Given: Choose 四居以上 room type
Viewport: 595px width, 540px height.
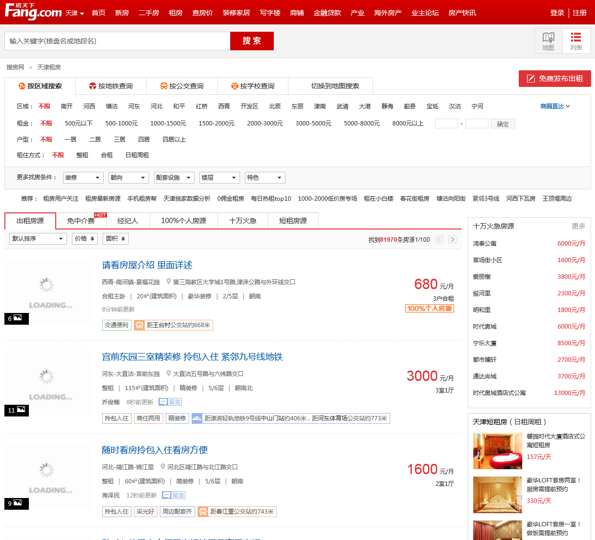Looking at the screenshot, I should tap(174, 139).
